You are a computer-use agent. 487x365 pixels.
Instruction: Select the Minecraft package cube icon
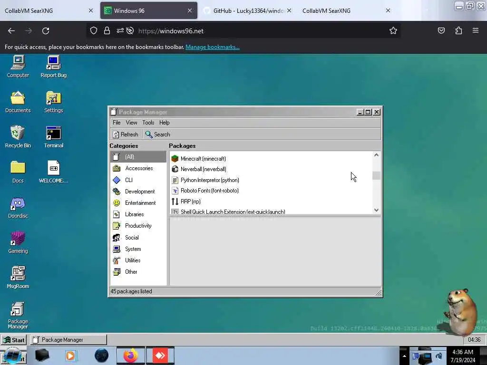pyautogui.click(x=175, y=159)
